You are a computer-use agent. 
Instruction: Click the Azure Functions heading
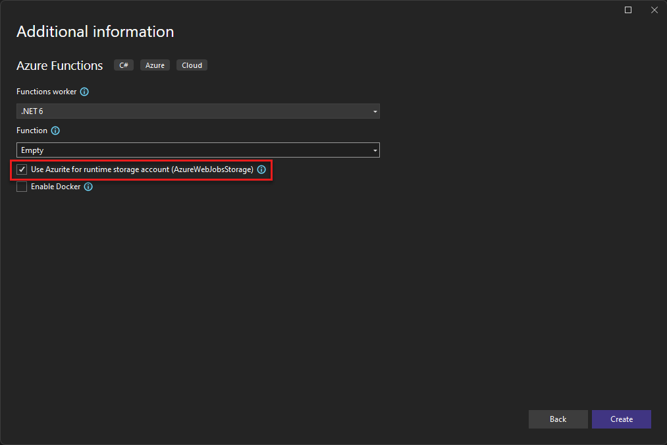59,65
